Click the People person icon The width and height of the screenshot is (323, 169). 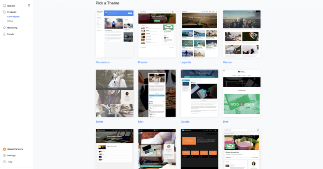(x=4, y=34)
